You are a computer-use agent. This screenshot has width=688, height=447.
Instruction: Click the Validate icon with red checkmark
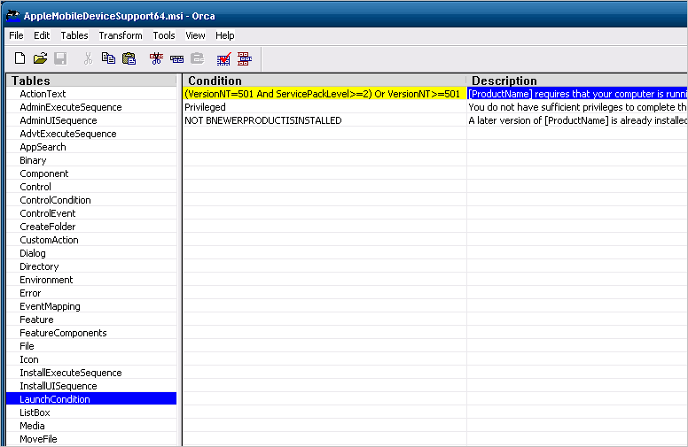pyautogui.click(x=223, y=58)
